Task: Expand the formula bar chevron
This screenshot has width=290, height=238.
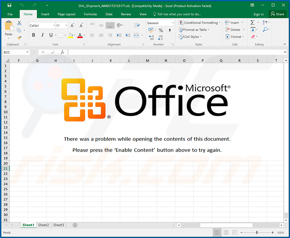Action: pyautogui.click(x=285, y=52)
